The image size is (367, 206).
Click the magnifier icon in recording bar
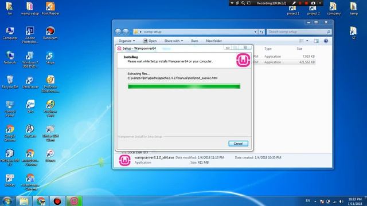point(243,3)
